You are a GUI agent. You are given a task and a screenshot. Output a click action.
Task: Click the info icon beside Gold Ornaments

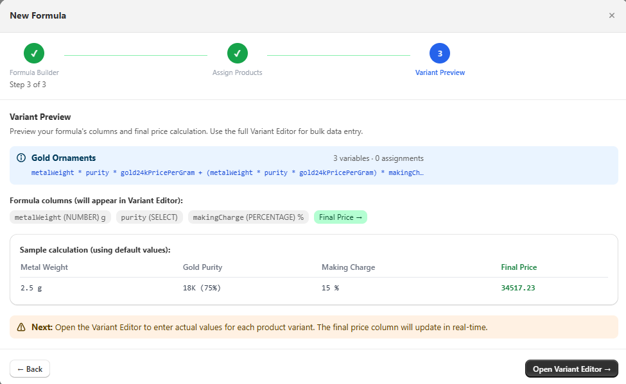click(21, 158)
